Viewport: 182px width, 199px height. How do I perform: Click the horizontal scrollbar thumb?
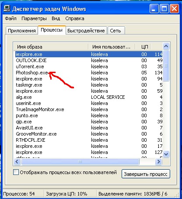coord(80,162)
